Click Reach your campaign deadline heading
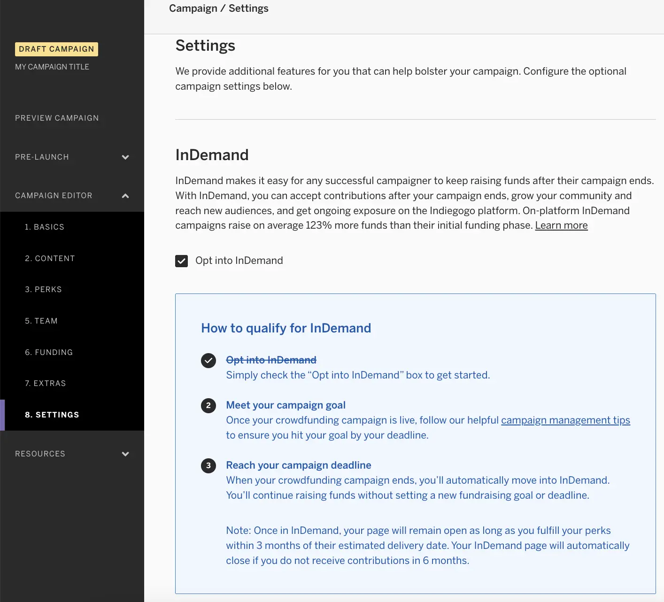664x602 pixels. pyautogui.click(x=299, y=465)
